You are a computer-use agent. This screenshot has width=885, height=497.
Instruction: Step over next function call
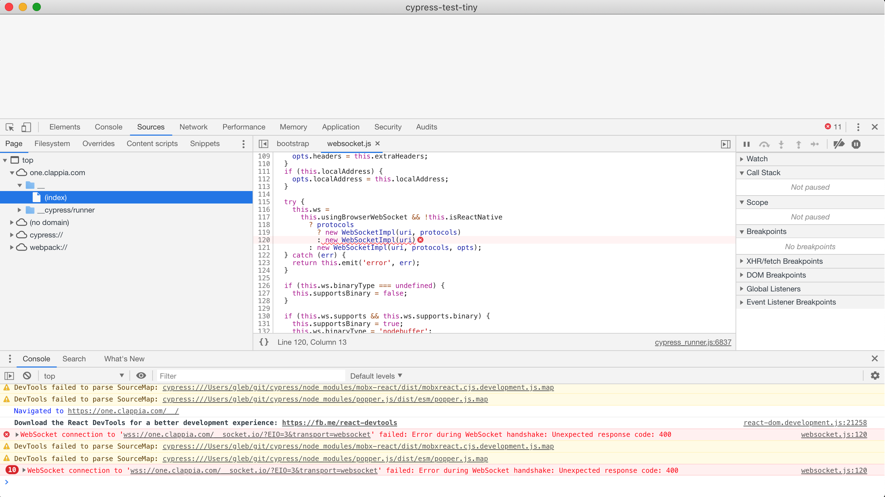click(x=764, y=144)
